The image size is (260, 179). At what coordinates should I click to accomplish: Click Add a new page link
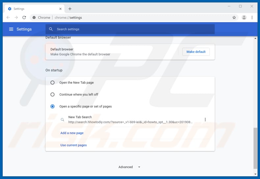pos(72,133)
